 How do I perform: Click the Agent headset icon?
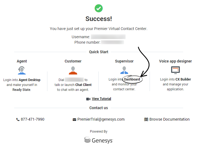click(x=22, y=70)
